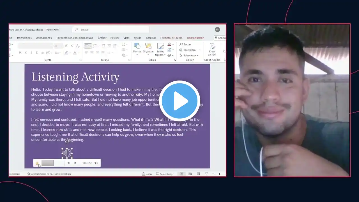Expand the shape fill color dropdown arrow
The width and height of the screenshot is (359, 202).
point(172,44)
